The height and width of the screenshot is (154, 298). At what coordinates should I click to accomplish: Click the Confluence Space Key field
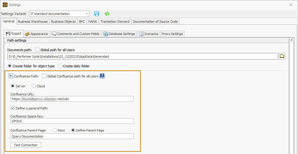point(72,121)
